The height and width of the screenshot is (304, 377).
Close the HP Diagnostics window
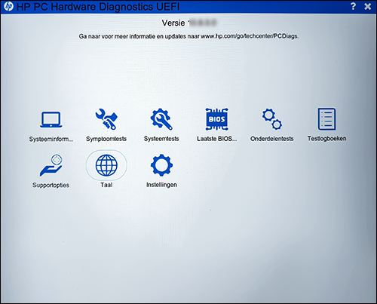click(368, 6)
